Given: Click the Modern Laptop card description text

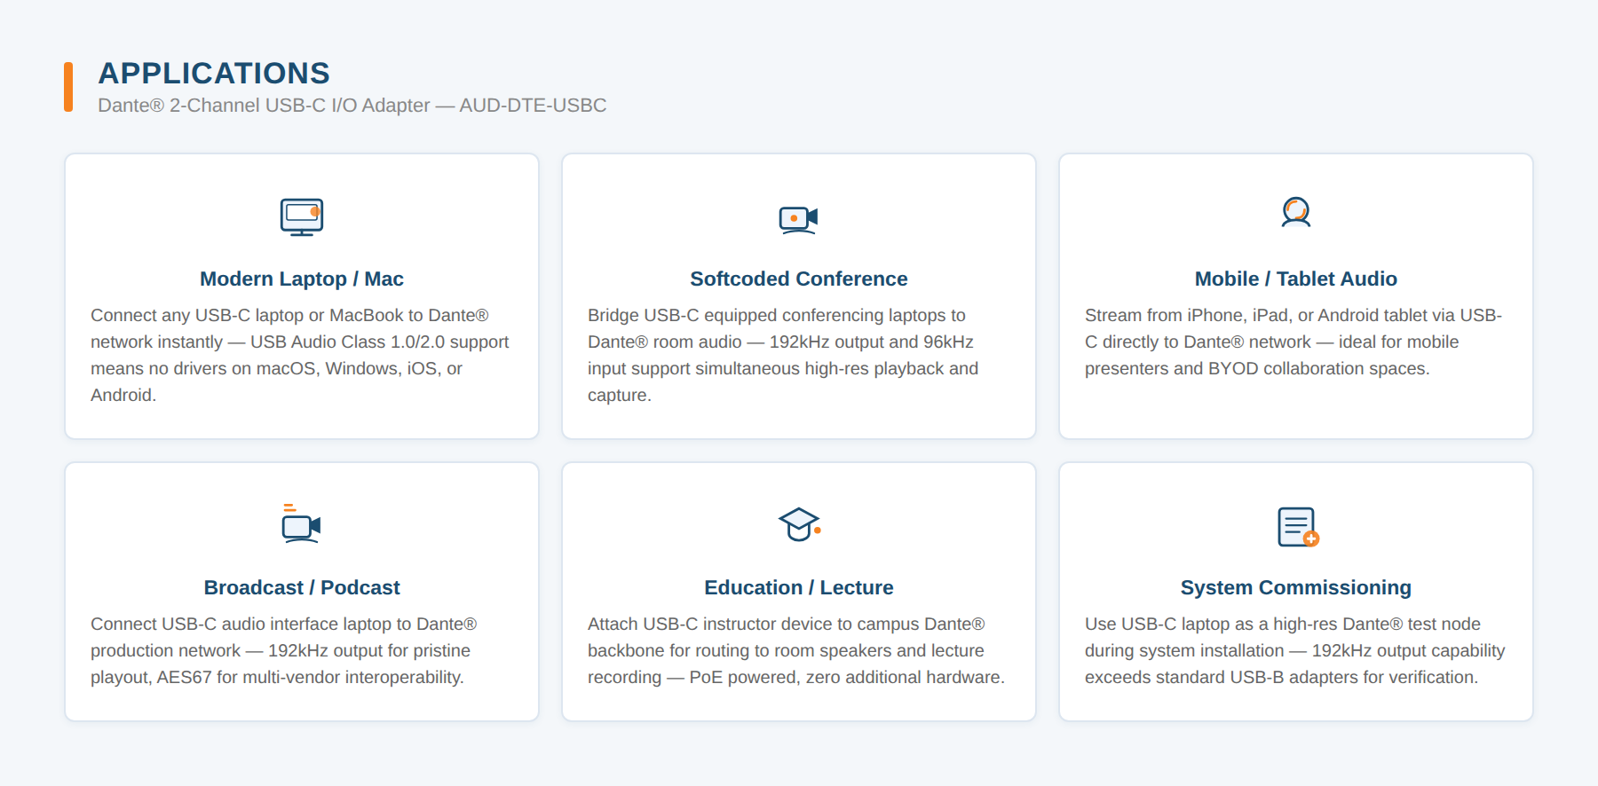Looking at the screenshot, I should click(x=300, y=355).
